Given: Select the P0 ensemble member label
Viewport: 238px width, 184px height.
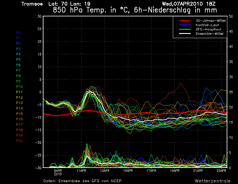Looking at the screenshot, I should (x=18, y=32).
